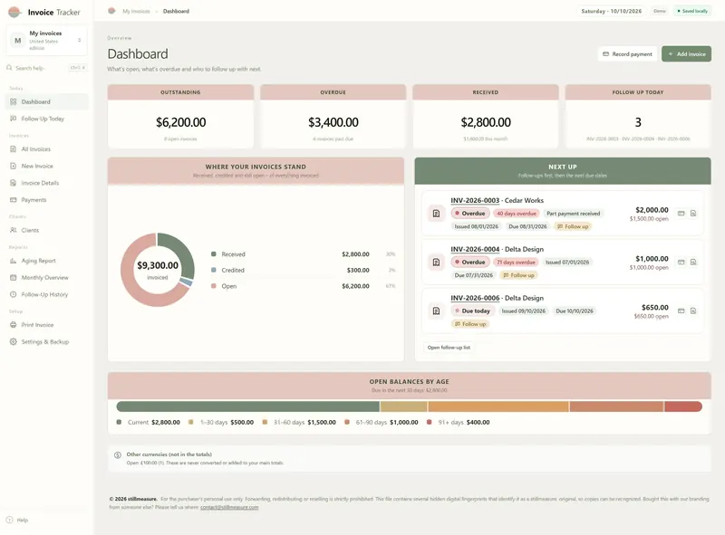725x535 pixels.
Task: Click the Search help field
Action: 46,68
